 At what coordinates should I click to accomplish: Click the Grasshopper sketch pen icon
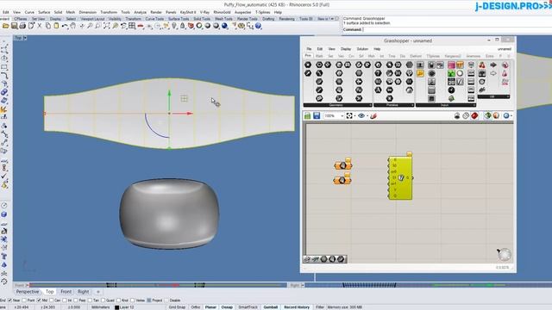(x=373, y=115)
